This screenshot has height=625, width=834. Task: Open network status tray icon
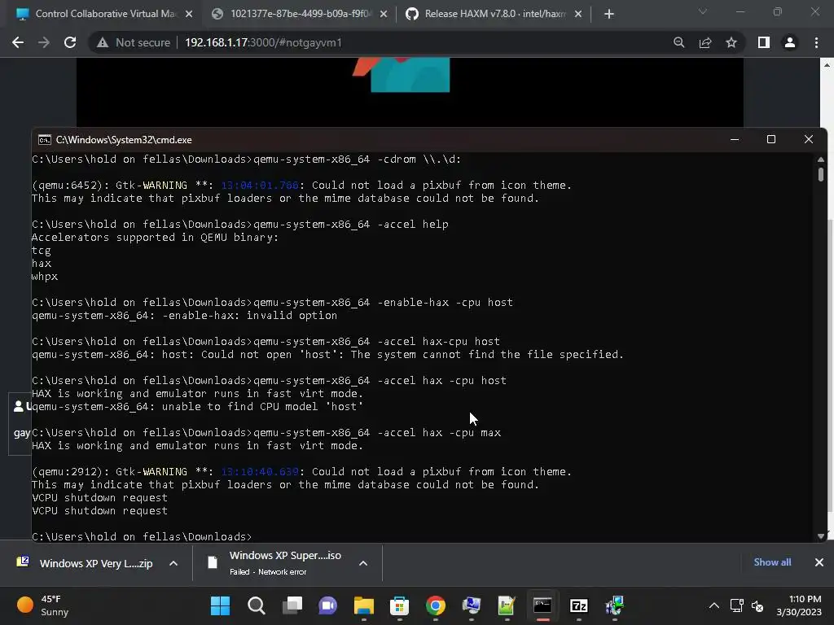[x=736, y=605]
